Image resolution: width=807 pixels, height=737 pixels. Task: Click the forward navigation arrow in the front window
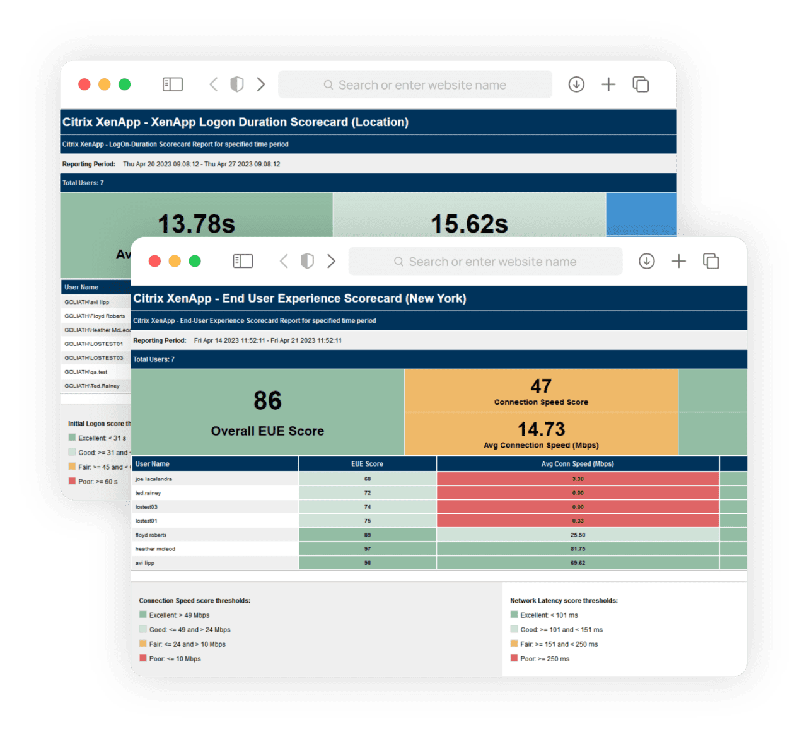332,260
